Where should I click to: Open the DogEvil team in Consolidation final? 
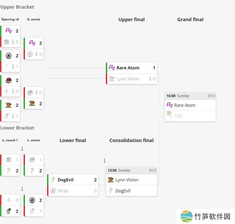pyautogui.click(x=123, y=191)
